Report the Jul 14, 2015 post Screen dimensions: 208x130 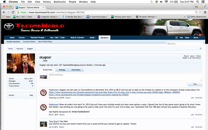point(62,127)
